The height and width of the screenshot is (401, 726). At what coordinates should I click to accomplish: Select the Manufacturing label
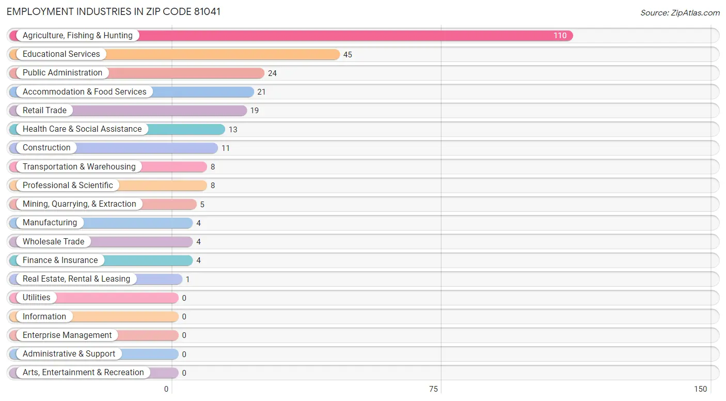(x=50, y=223)
